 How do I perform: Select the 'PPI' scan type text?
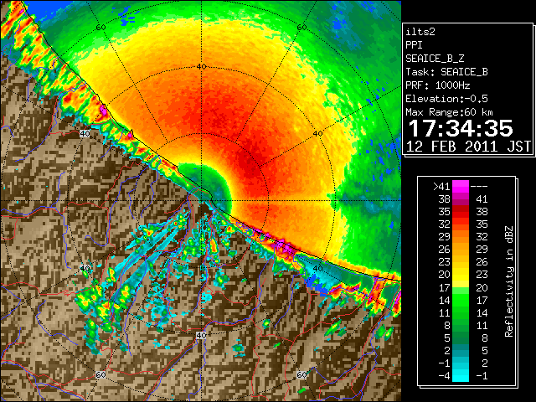pos(414,45)
